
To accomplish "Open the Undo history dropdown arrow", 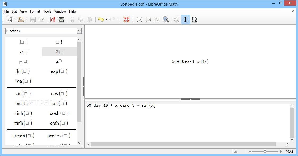I will [x=106, y=19].
